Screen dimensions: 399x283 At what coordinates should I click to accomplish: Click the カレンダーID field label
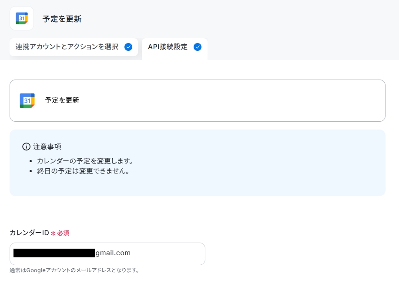pyautogui.click(x=29, y=233)
